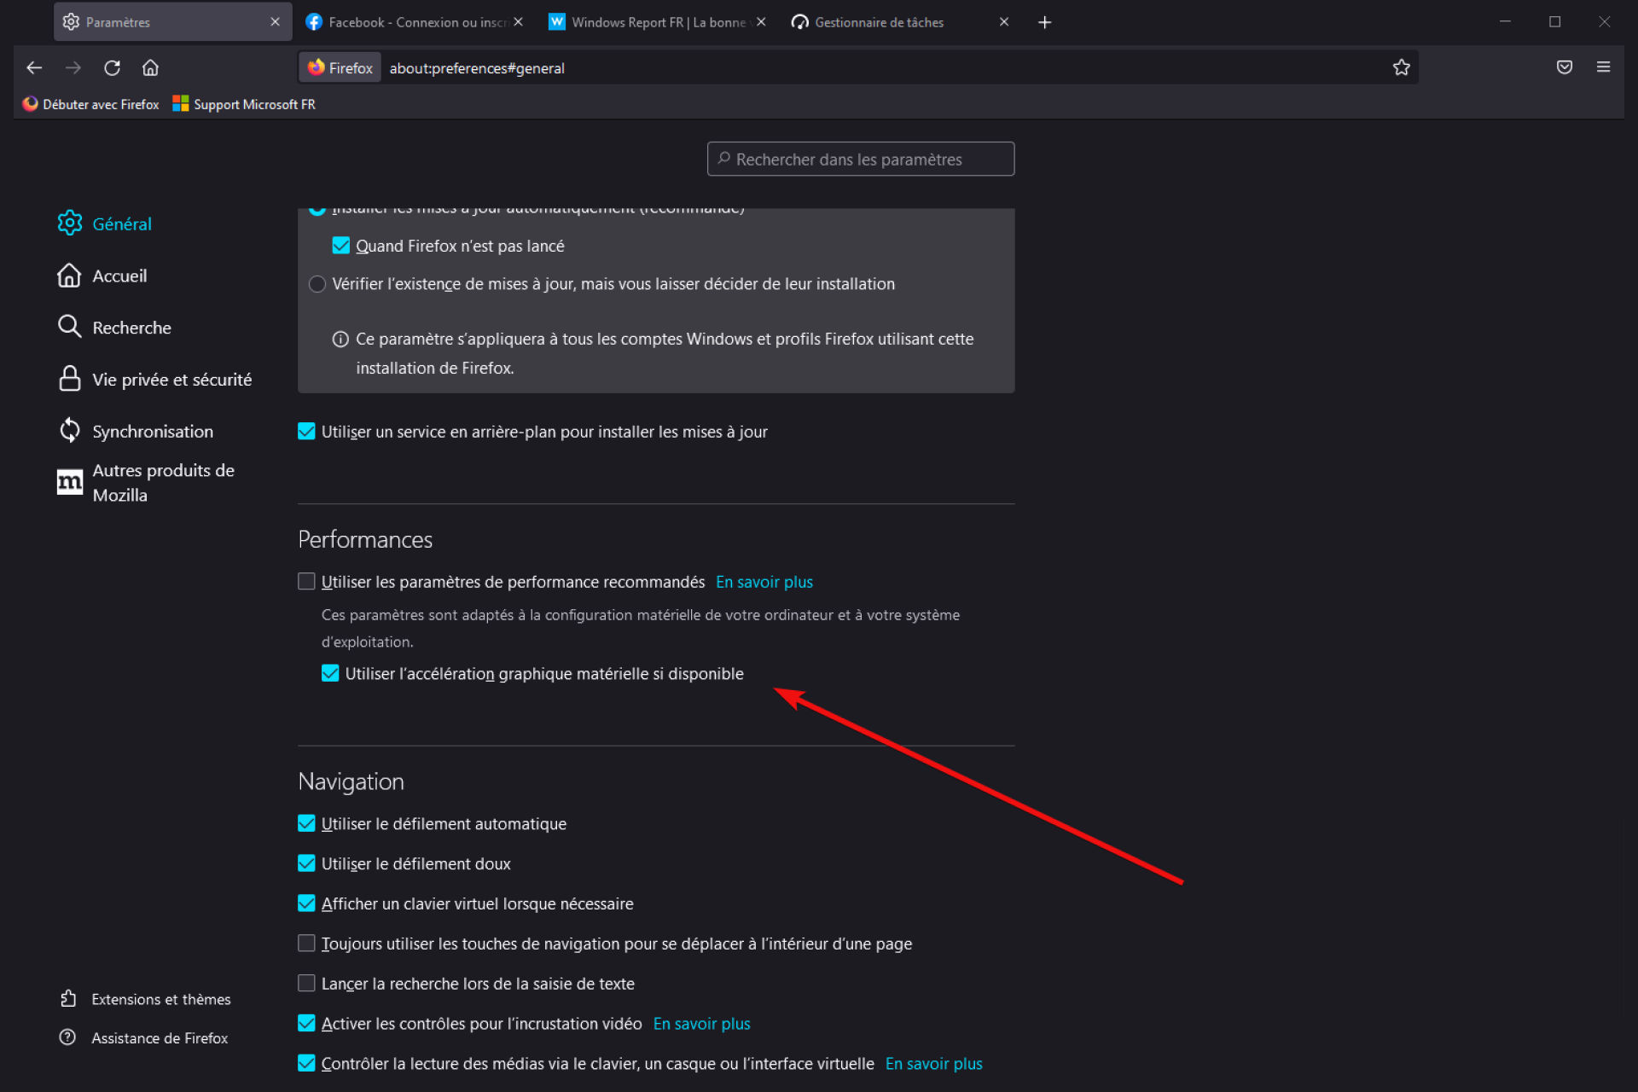Close the Gestionnaire de tâches tab
This screenshot has width=1638, height=1092.
point(1004,22)
